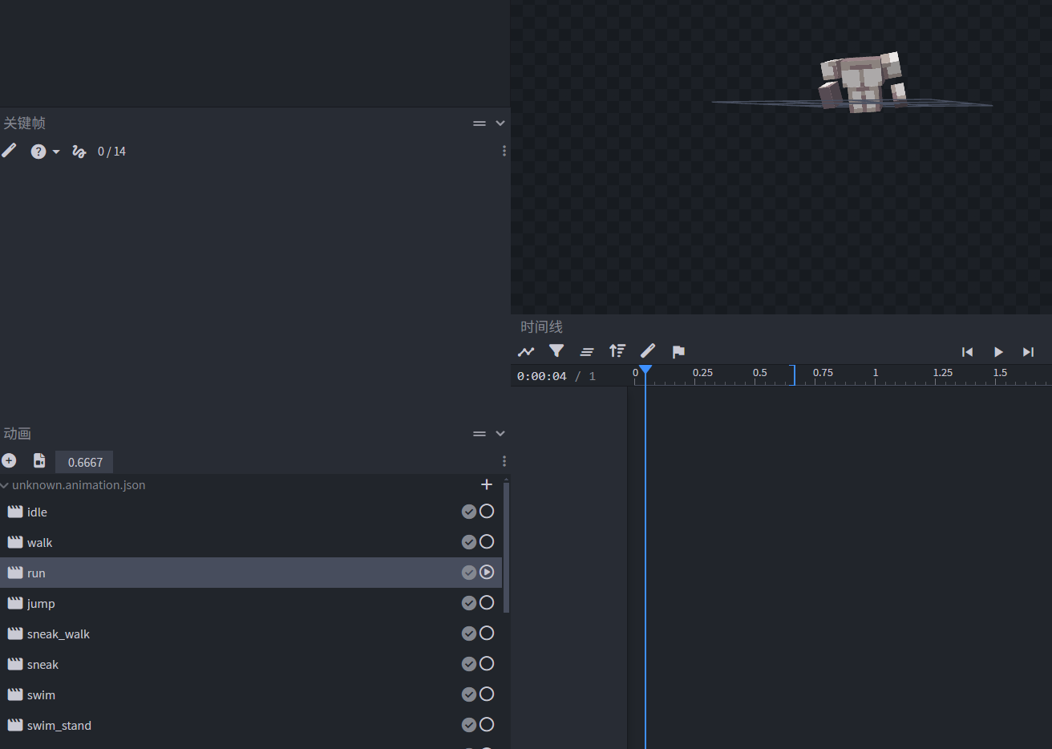This screenshot has width=1052, height=749.
Task: Click the 0:00:04 timestamp display
Action: point(542,376)
